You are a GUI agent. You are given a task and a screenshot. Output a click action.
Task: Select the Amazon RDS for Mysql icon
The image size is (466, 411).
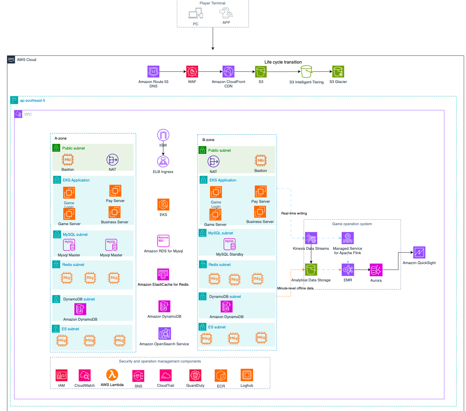pos(163,241)
